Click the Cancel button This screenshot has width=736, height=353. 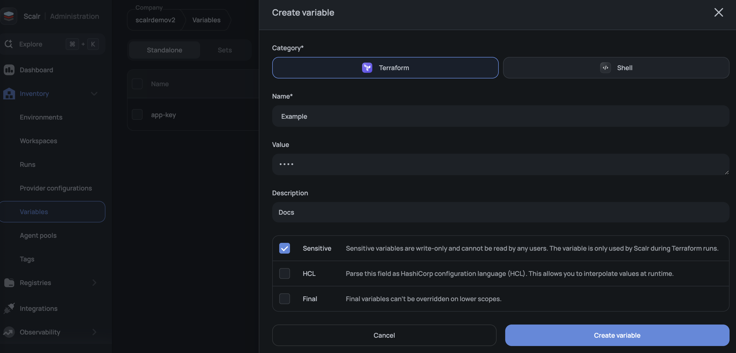384,335
